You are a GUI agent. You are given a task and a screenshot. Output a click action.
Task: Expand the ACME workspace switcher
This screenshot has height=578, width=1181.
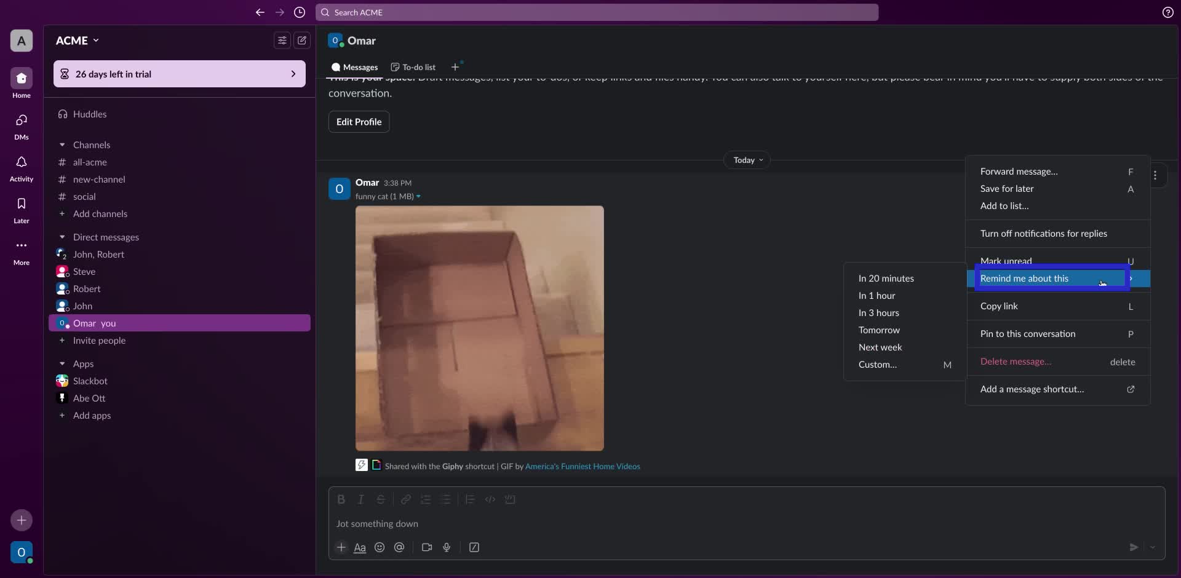76,40
